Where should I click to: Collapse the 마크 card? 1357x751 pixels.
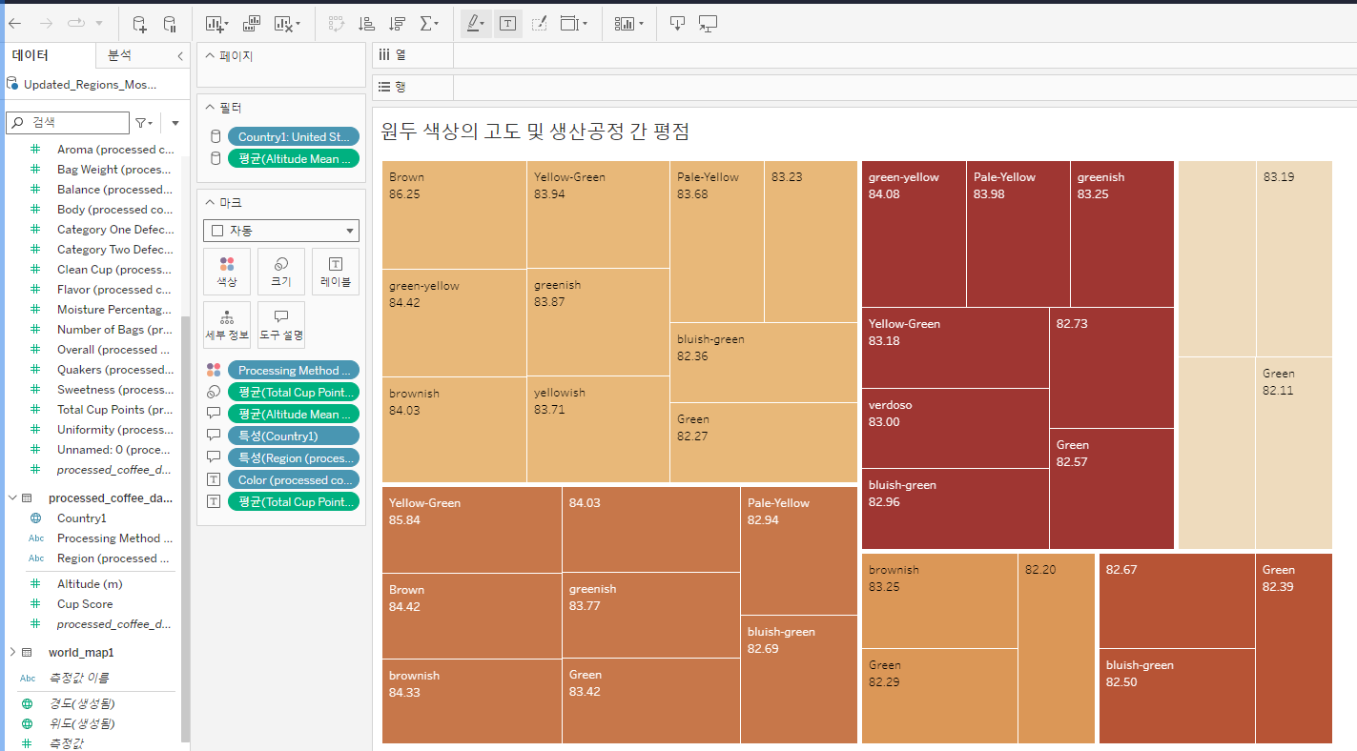coord(210,202)
